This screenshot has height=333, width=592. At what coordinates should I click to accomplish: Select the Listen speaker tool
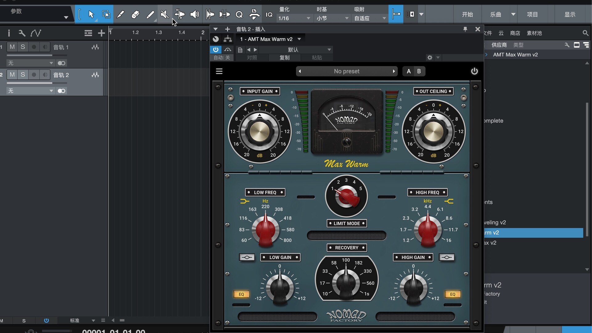(x=195, y=14)
